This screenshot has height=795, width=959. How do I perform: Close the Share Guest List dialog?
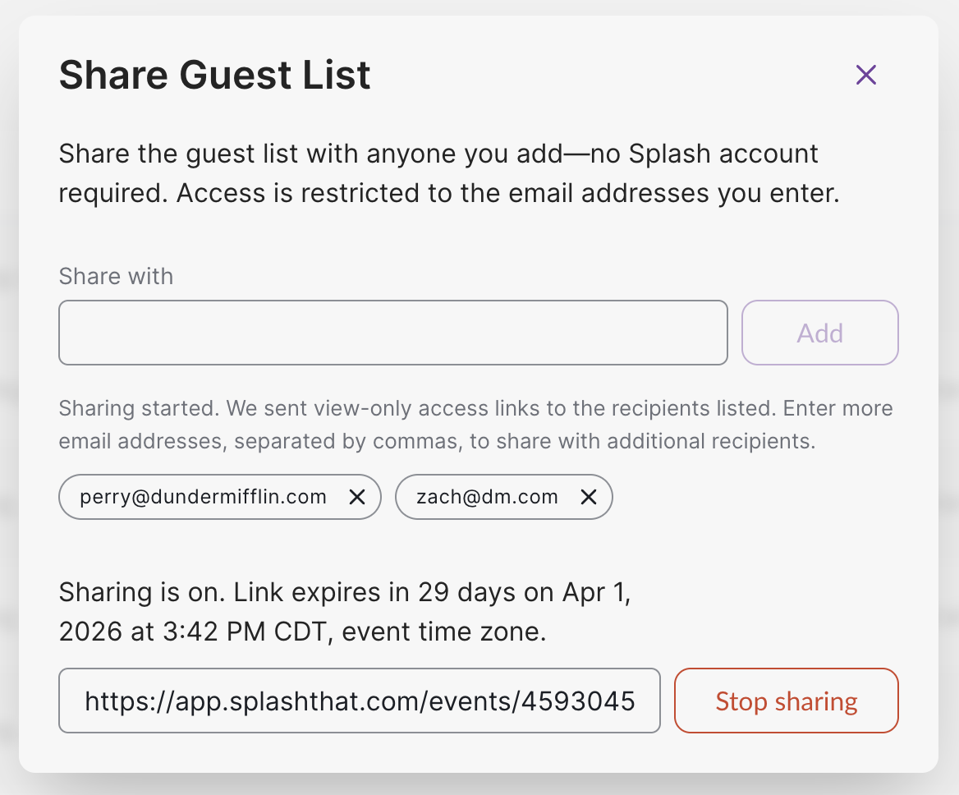[x=865, y=76]
